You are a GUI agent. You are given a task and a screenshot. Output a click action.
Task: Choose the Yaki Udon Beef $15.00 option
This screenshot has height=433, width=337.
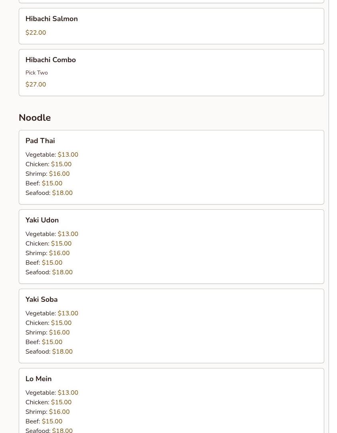click(x=44, y=263)
